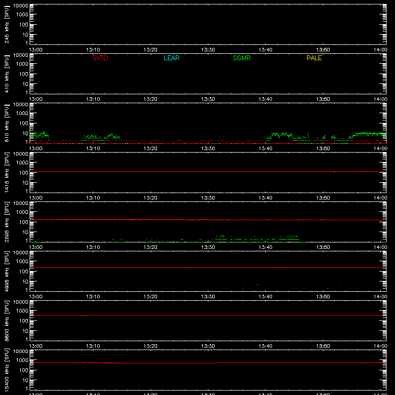Click the yellow PALE station label
The width and height of the screenshot is (395, 395).
click(x=314, y=58)
